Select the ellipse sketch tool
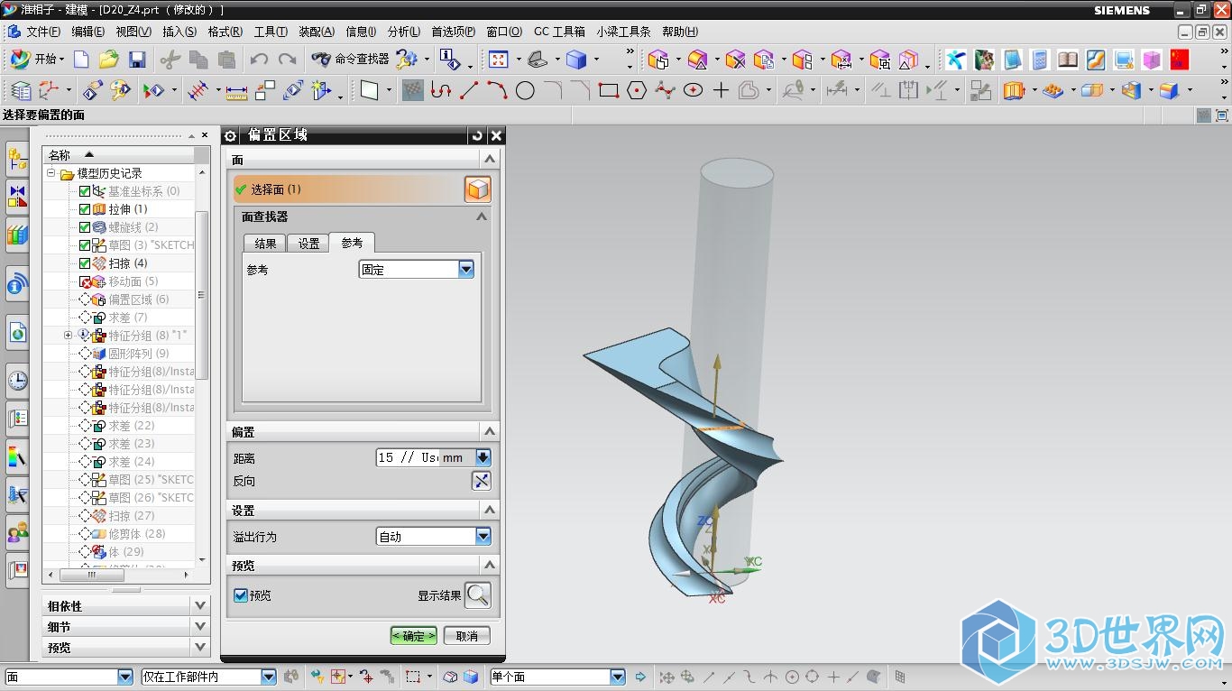The height and width of the screenshot is (691, 1232). point(693,91)
